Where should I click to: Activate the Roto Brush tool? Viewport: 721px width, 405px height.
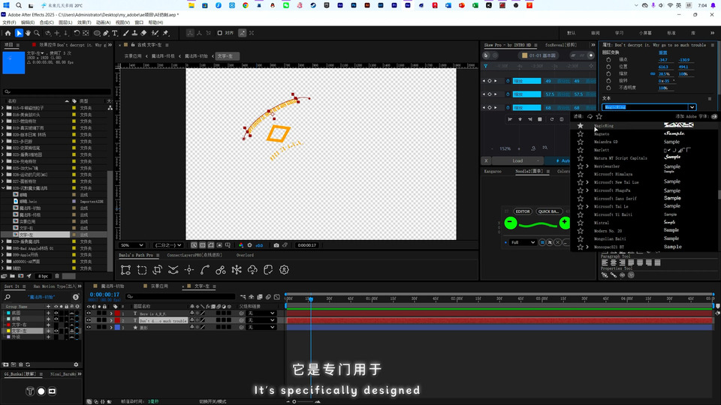(155, 33)
